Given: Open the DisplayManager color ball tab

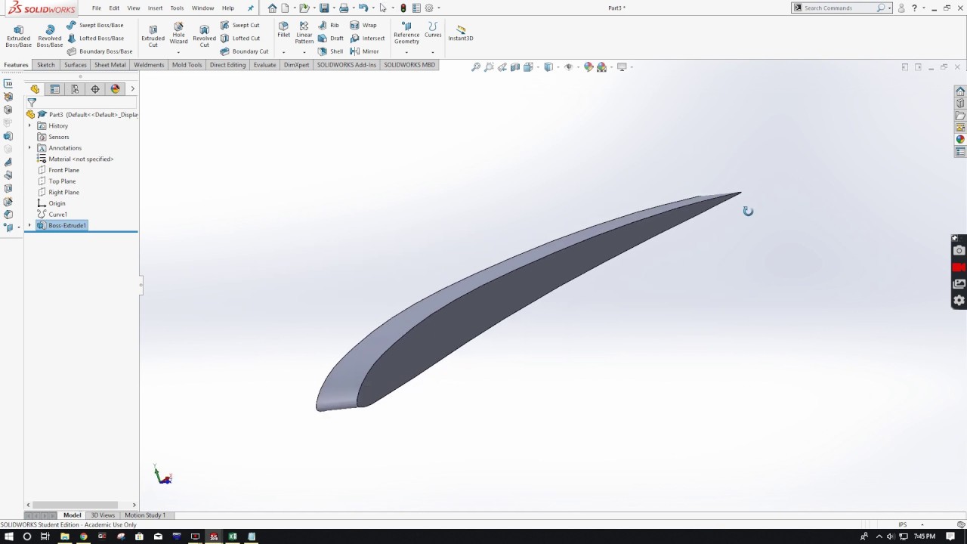Looking at the screenshot, I should point(115,89).
